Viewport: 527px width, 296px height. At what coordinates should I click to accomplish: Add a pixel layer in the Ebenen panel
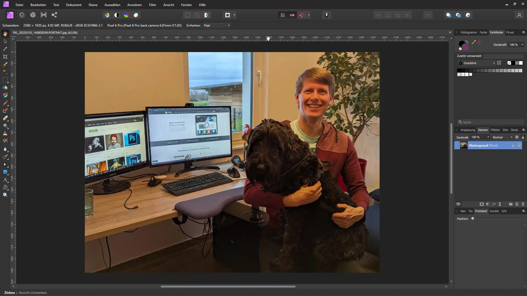517,204
